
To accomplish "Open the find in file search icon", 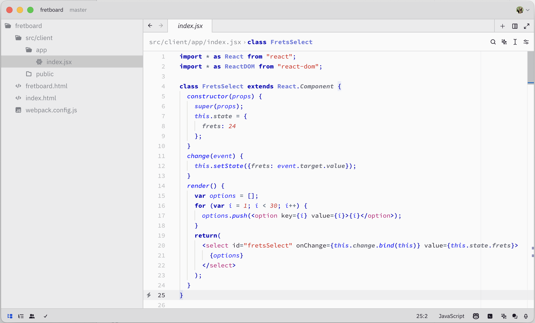I will click(493, 42).
